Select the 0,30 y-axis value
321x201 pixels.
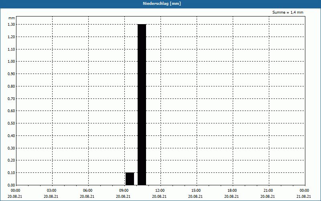[x=11, y=148]
